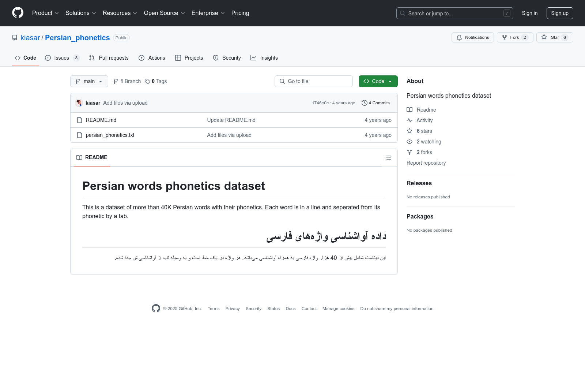Expand the Product menu
Viewport: 585px width, 366px height.
(45, 13)
